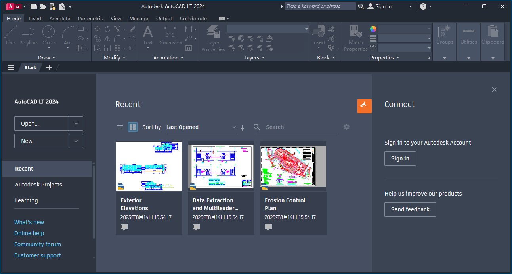512x274 pixels.
Task: Open the Community forum link
Action: 37,244
